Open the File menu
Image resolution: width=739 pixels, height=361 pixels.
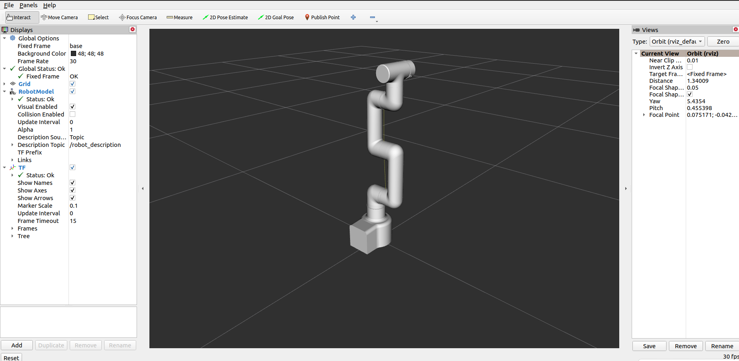click(x=9, y=5)
